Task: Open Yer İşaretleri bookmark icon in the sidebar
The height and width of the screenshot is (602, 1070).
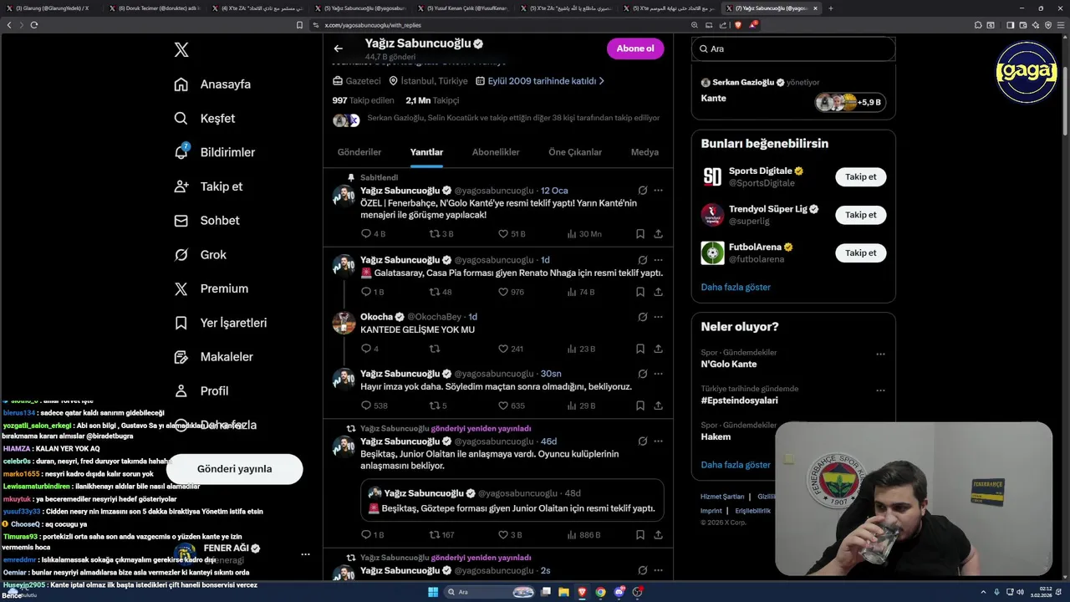Action: tap(181, 323)
